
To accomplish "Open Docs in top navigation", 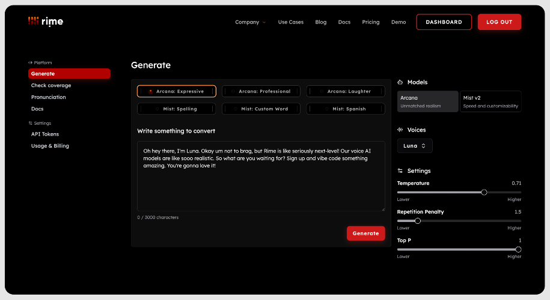I will 344,22.
